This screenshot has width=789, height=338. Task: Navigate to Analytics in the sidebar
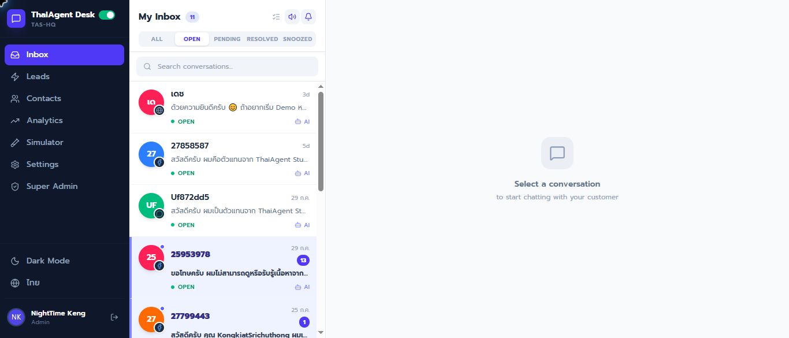coord(64,121)
